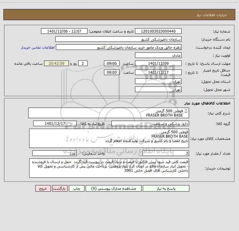Screen dimensions: 239x231
Task: Click the label 'تاریخ و ساعت اعلان عمومی:'
Action: pyautogui.click(x=111, y=32)
